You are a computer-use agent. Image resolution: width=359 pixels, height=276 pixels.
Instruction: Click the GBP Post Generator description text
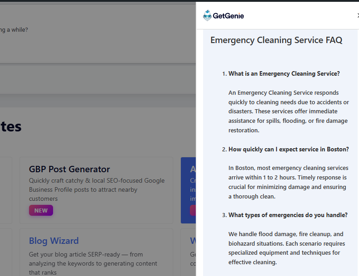(97, 189)
